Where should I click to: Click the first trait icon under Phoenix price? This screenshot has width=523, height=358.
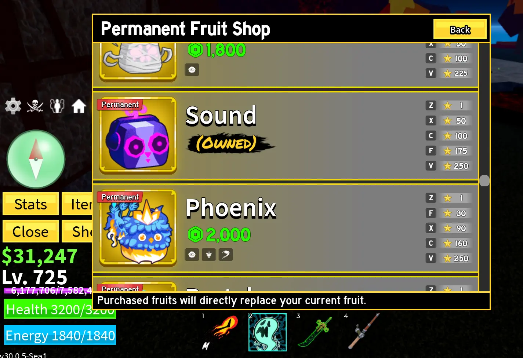[192, 255]
